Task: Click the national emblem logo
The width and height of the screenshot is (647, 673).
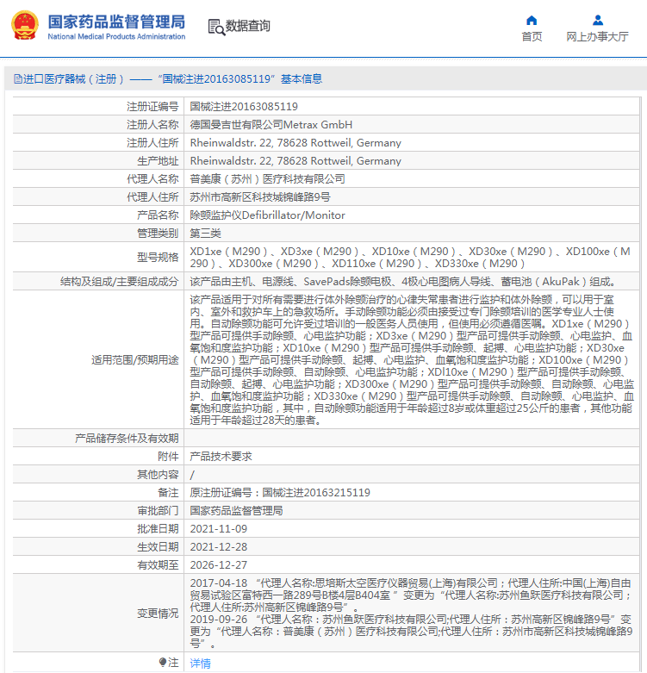Action: click(x=24, y=25)
